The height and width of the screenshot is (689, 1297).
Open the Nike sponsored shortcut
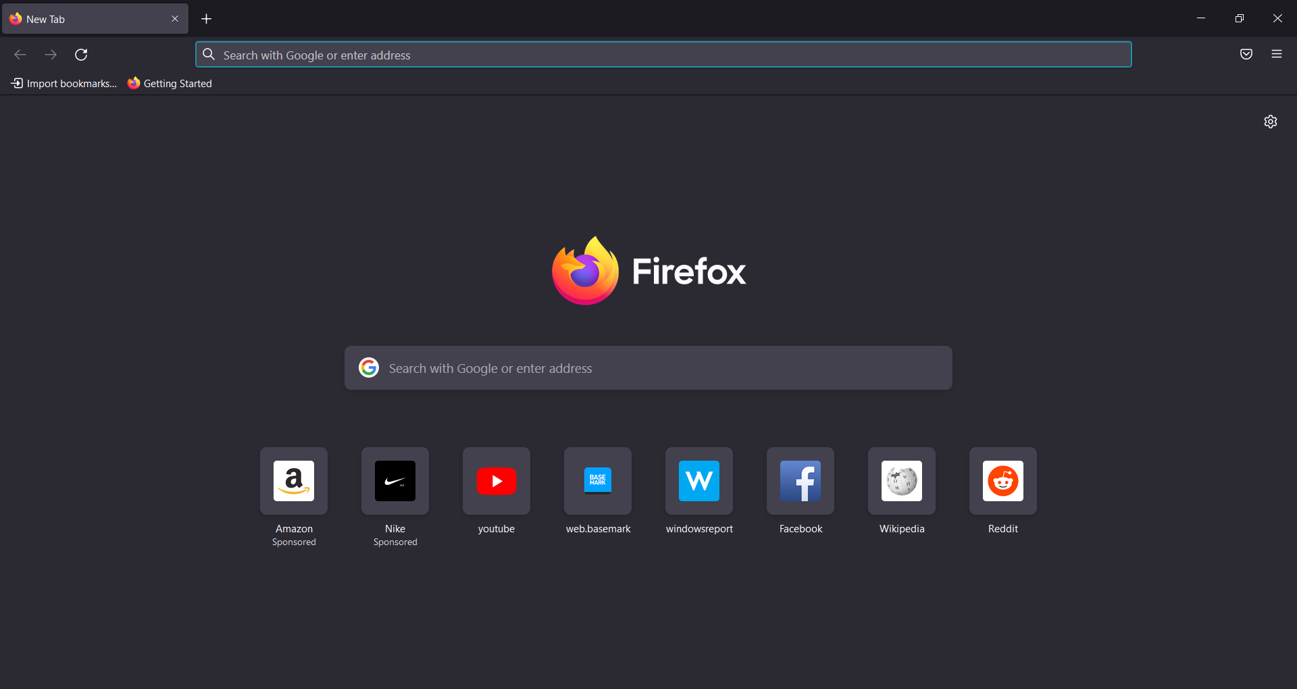[395, 481]
